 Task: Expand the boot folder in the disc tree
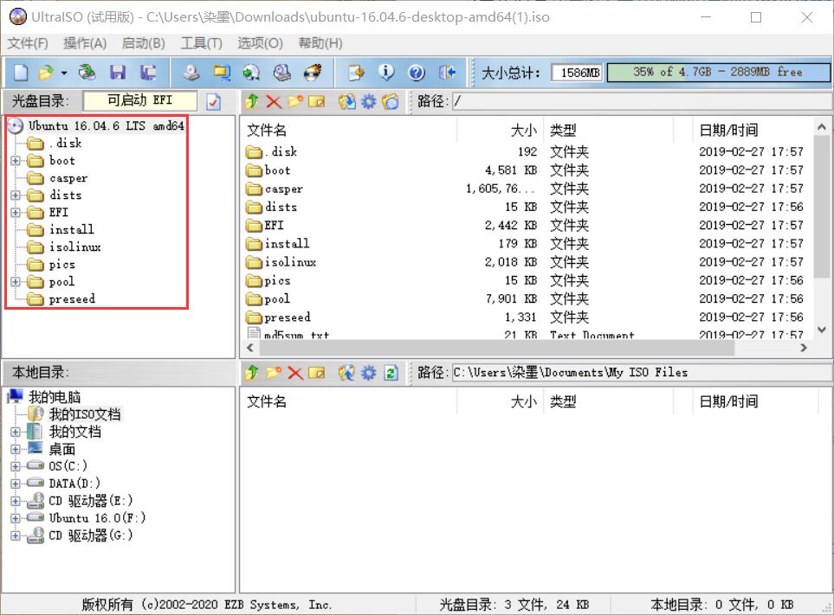16,160
